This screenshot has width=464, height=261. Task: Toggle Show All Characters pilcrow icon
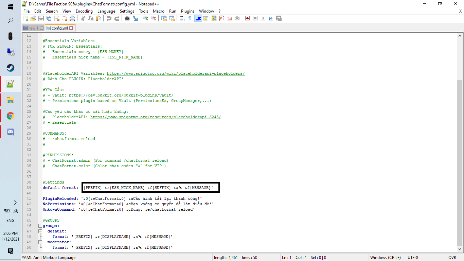click(190, 18)
